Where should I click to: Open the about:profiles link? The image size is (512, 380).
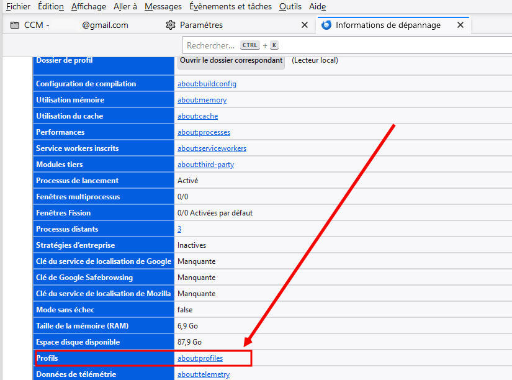(x=200, y=358)
